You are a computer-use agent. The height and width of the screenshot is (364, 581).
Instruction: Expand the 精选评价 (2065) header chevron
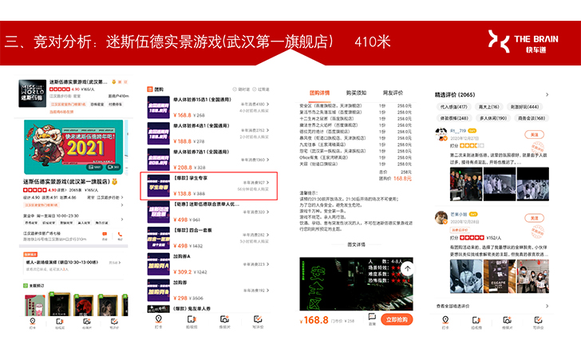547,95
